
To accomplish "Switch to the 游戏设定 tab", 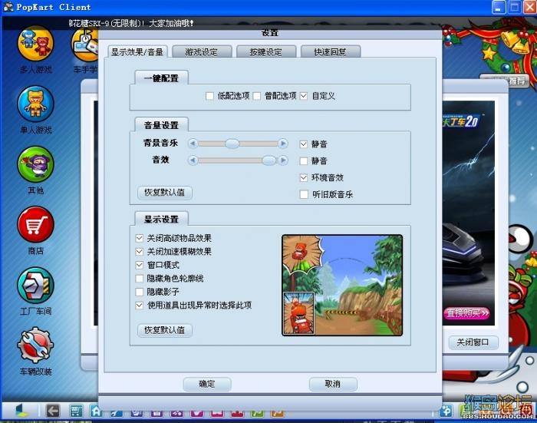I will click(x=202, y=51).
